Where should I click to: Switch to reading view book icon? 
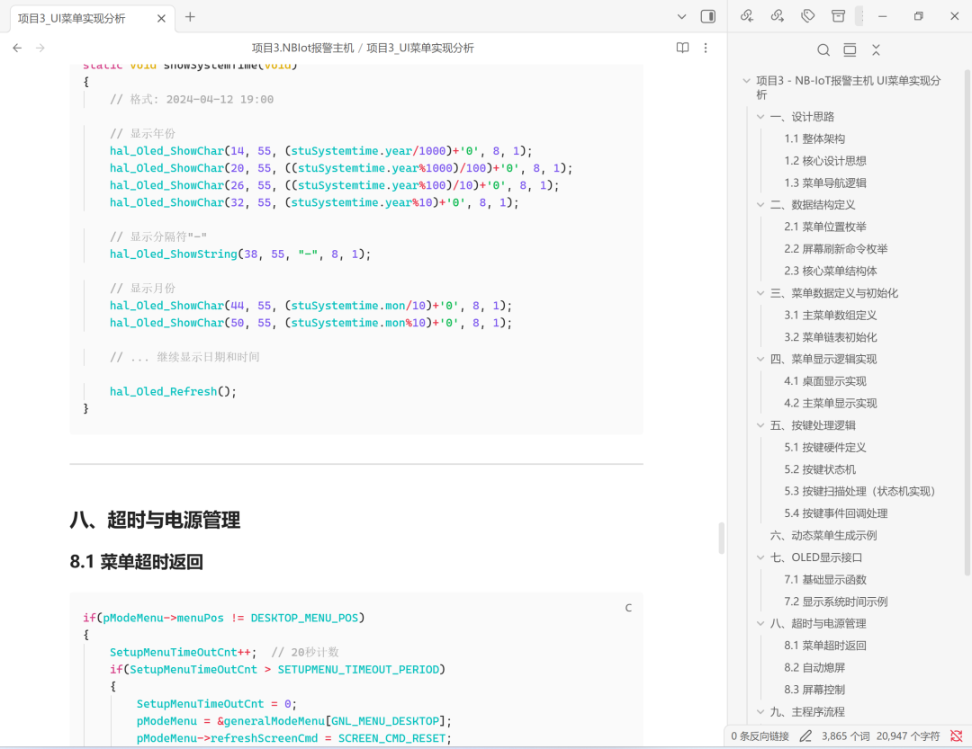[x=682, y=48]
